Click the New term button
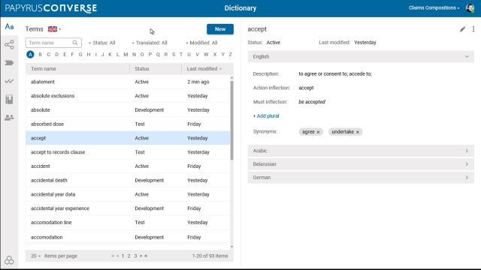Image resolution: width=481 pixels, height=270 pixels. [220, 29]
